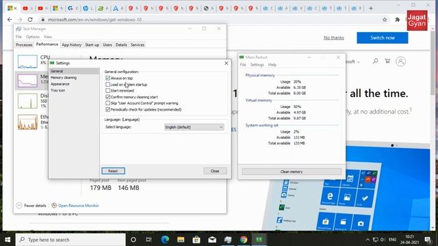This screenshot has height=246, width=438.
Task: Switch to the Users tab
Action: (x=107, y=45)
